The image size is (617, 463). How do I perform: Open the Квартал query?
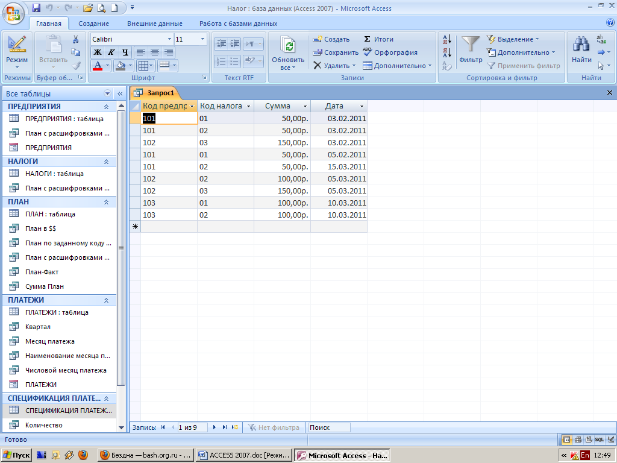point(38,327)
